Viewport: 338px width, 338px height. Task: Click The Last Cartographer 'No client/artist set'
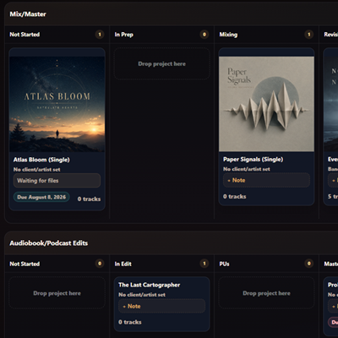tap(142, 295)
